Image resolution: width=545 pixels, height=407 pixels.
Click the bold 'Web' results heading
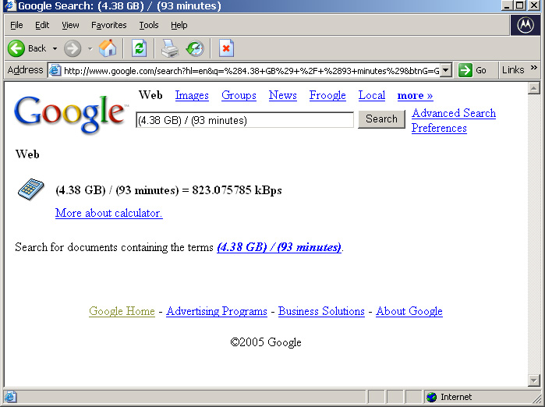(x=27, y=154)
